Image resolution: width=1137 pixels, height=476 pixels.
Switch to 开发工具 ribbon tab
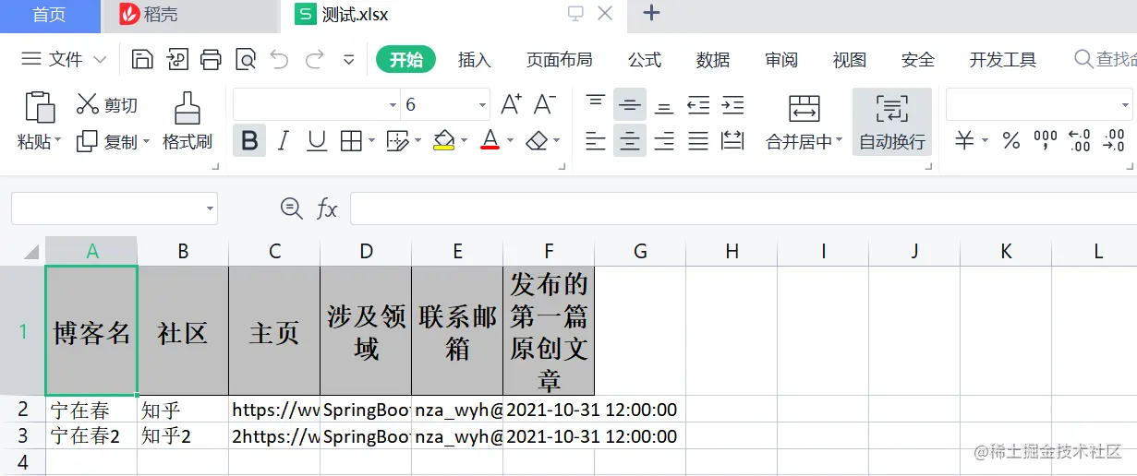[x=1002, y=60]
